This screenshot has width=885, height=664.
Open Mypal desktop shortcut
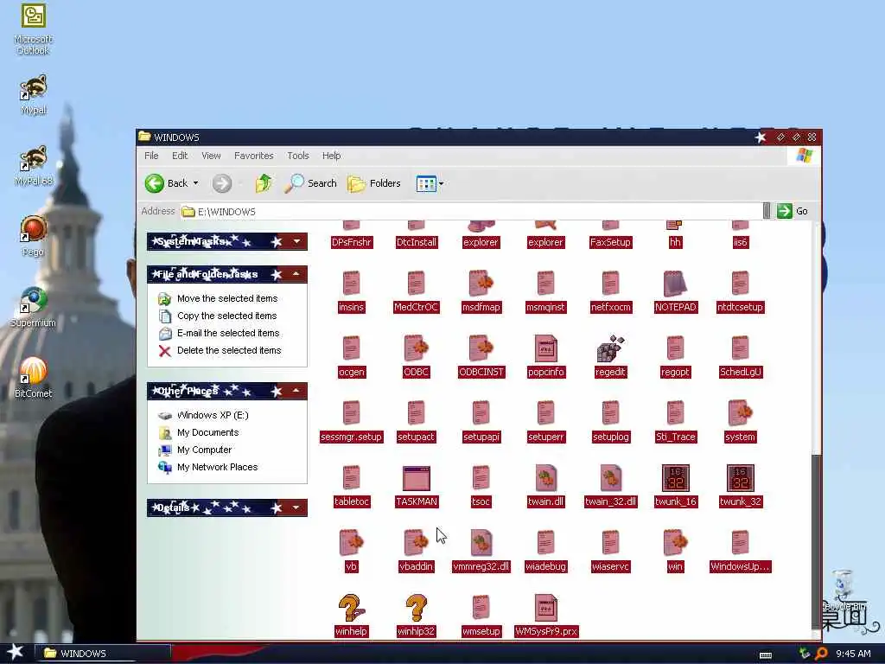coord(34,94)
